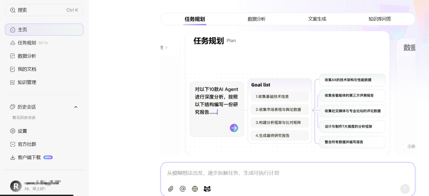Click the purple arrow send button in card

(x=234, y=128)
